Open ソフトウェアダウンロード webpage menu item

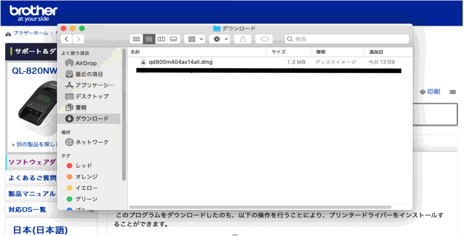point(32,162)
